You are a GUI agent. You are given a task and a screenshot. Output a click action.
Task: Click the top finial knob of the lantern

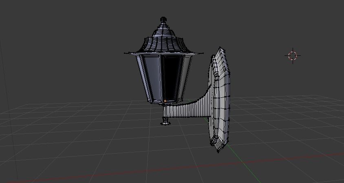pos(163,20)
